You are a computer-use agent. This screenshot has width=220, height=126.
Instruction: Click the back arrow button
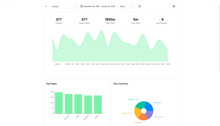click(x=46, y=6)
